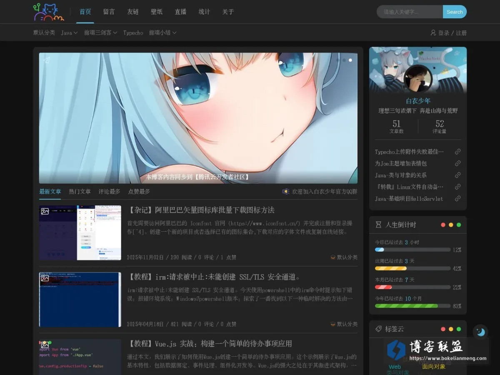Click yellow dot in 标签云 header
The image size is (500, 375).
pyautogui.click(x=451, y=329)
